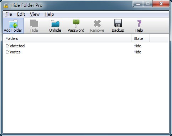
Task: Click the Remove X toolbar icon
Action: pos(97,23)
